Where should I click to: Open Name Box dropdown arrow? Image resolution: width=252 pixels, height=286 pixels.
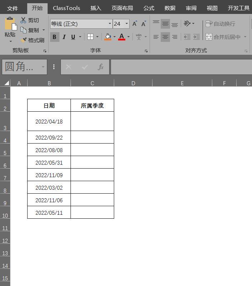click(x=43, y=67)
